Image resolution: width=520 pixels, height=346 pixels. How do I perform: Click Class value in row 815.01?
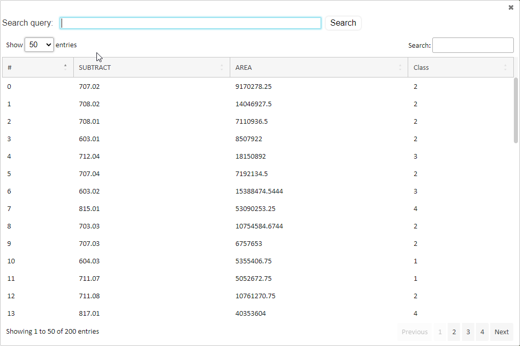[x=415, y=208]
